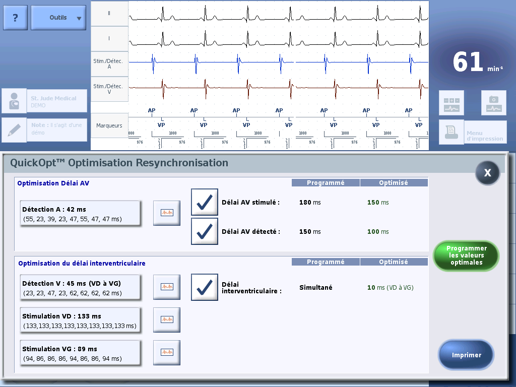View waveform for Détection A measurement
This screenshot has width=516, height=387.
click(167, 213)
